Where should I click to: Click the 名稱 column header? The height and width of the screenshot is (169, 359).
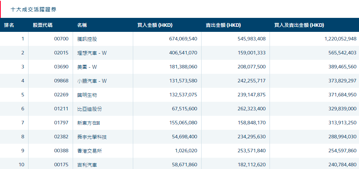coord(82,25)
